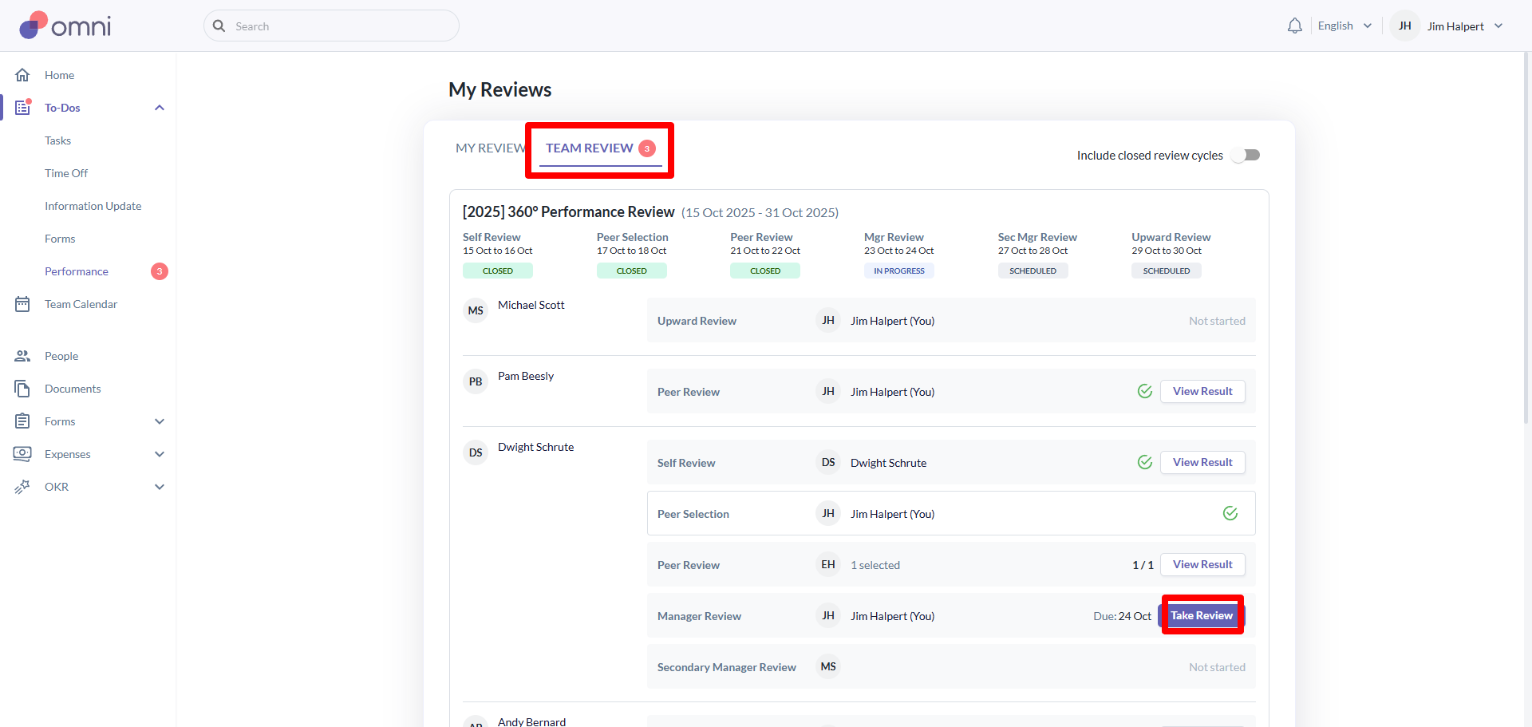This screenshot has height=727, width=1532.
Task: Open Tasks under To-Dos
Action: point(57,140)
